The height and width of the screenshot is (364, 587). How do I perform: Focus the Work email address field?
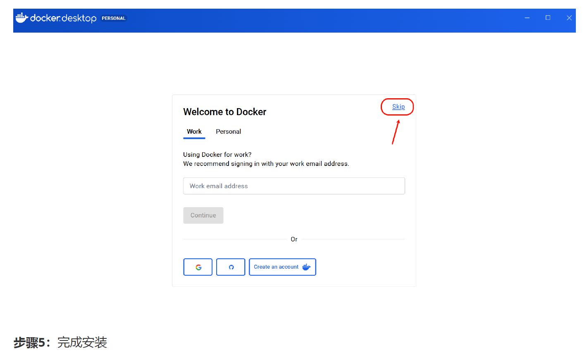(x=294, y=186)
